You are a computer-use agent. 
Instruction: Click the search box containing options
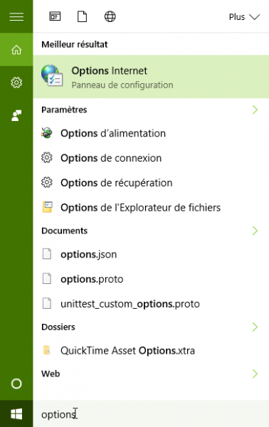coord(151,414)
